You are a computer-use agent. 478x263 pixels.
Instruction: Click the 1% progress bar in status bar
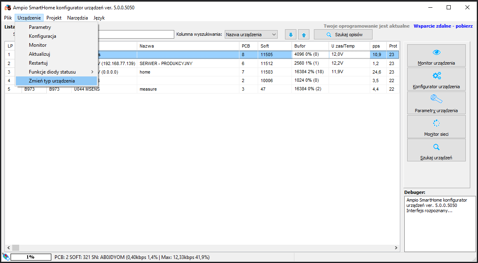[x=31, y=257]
